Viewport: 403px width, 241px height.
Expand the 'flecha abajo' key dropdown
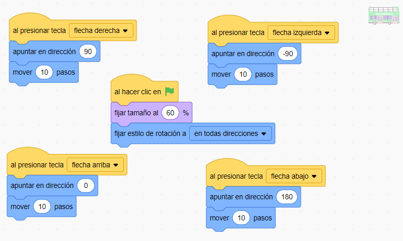pyautogui.click(x=294, y=176)
